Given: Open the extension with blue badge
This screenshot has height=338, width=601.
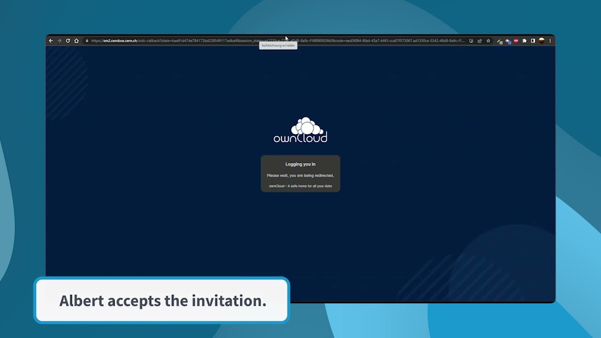Looking at the screenshot, I should tap(508, 41).
